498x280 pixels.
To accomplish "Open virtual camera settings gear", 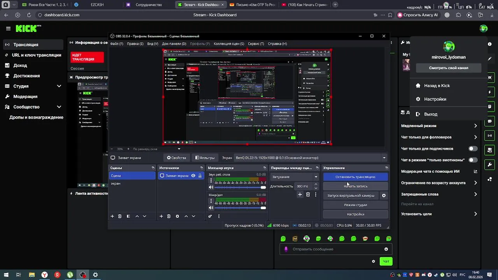I will coord(384,196).
